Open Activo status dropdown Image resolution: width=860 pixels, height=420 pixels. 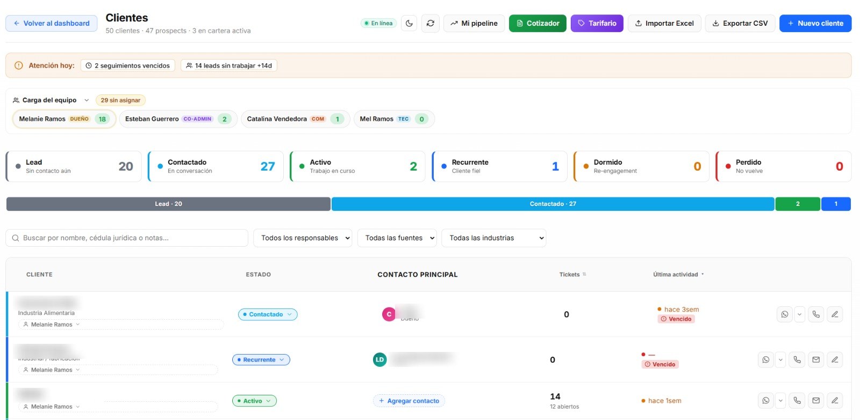255,401
